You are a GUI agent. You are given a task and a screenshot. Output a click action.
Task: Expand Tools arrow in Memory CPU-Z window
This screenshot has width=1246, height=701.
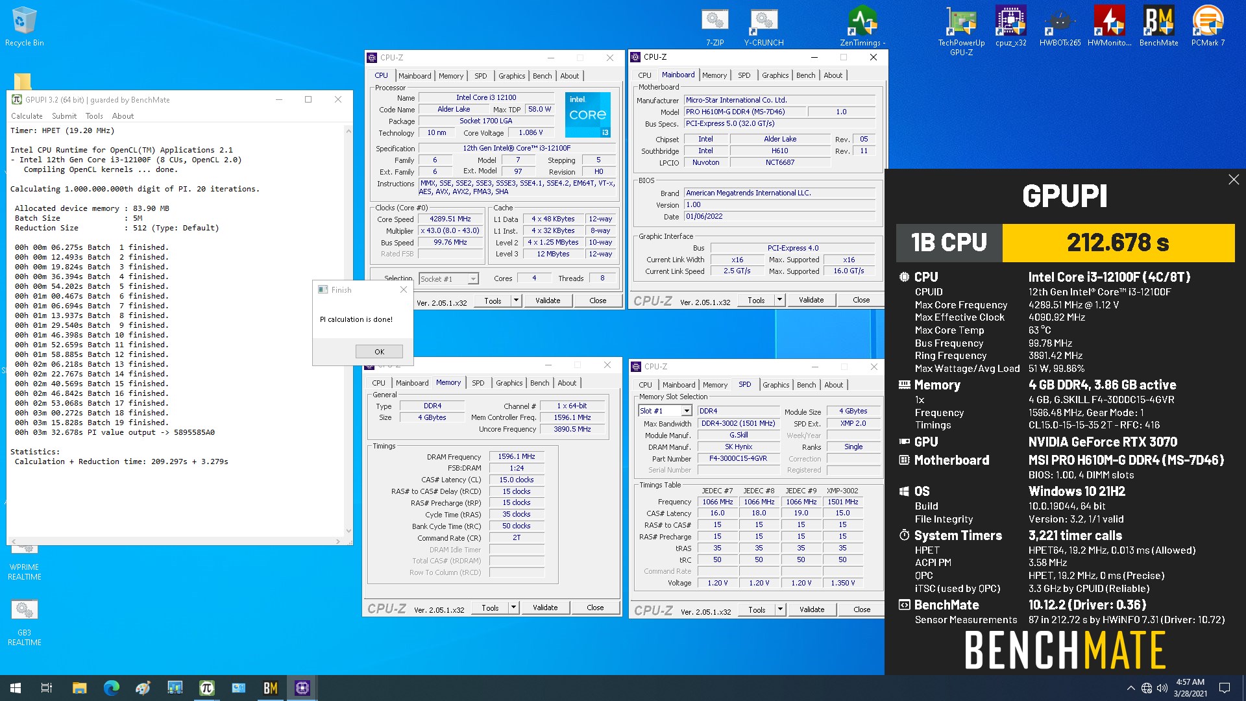tap(513, 608)
